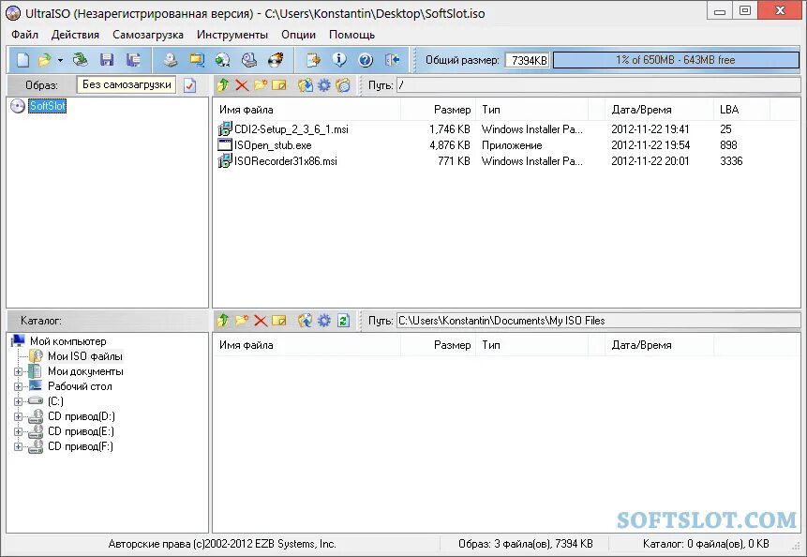
Task: Click the Add to image icon in catalog toolbar
Action: 306,320
